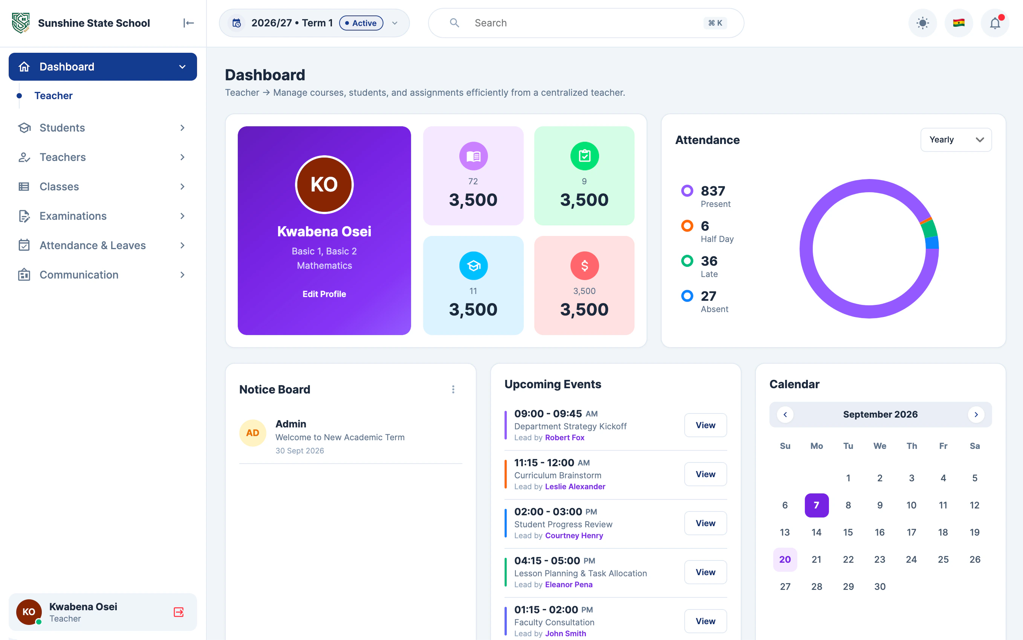Click the purple Present legend marker
1023x640 pixels.
687,191
